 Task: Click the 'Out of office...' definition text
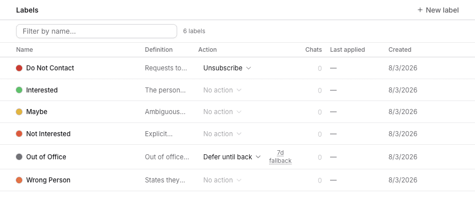[x=167, y=157]
